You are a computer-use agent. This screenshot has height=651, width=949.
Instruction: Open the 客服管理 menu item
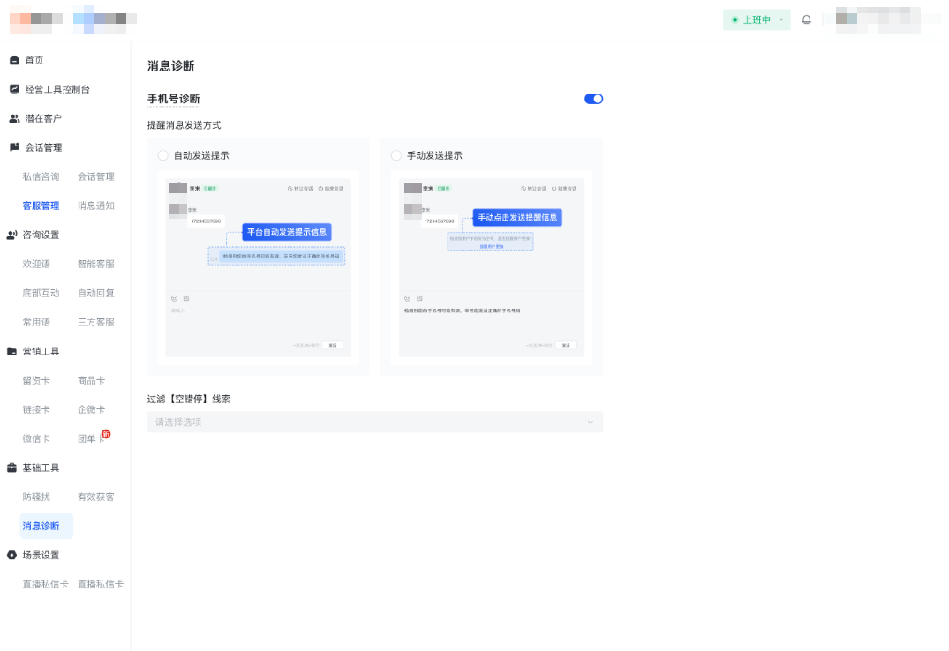(x=41, y=206)
